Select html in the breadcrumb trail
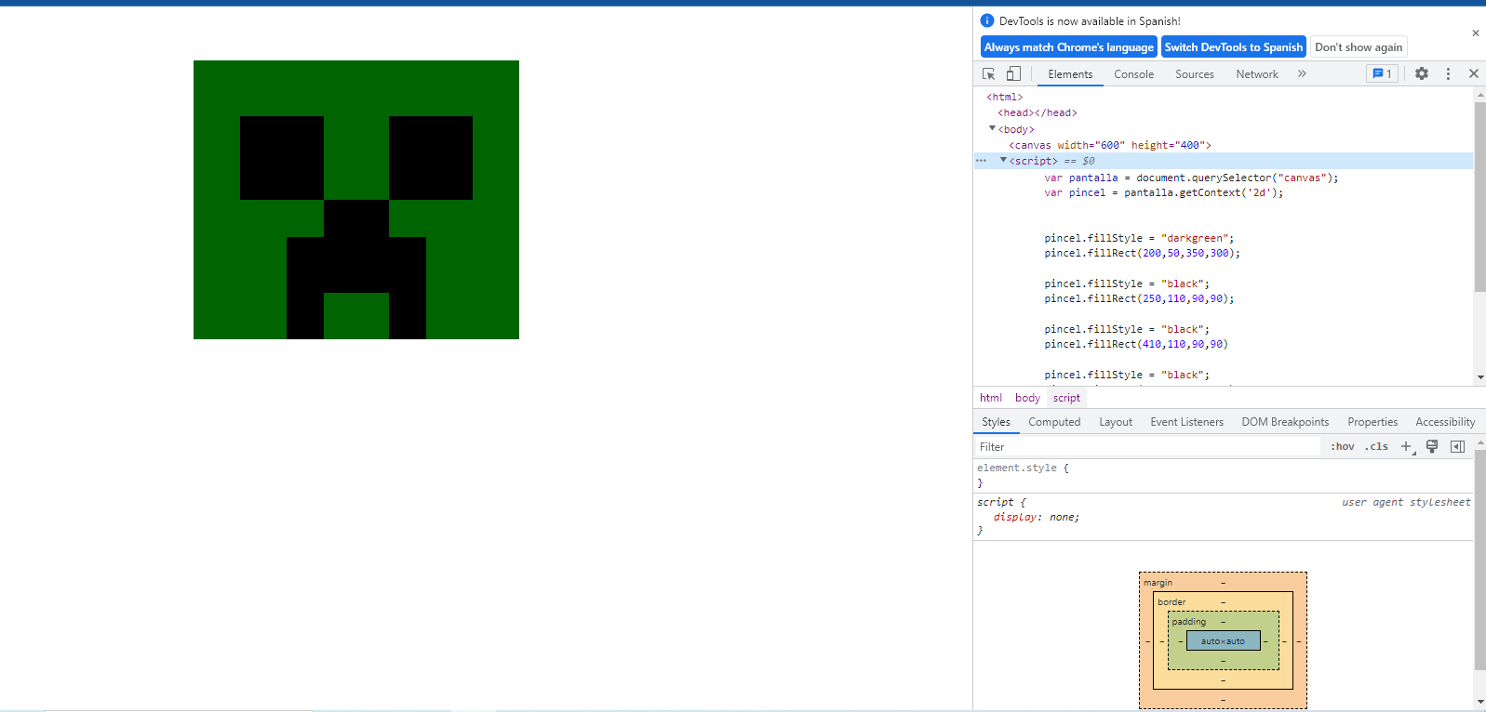 [x=990, y=398]
